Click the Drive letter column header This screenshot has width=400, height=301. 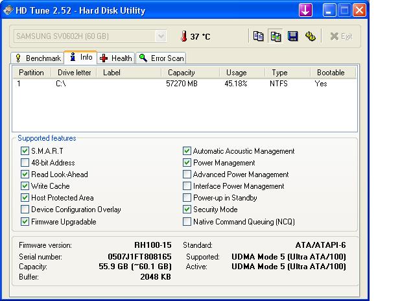pyautogui.click(x=74, y=73)
